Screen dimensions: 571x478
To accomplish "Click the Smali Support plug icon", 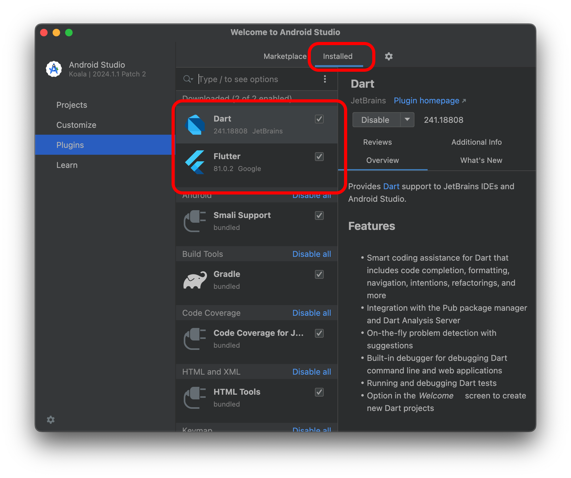I will pyautogui.click(x=195, y=221).
